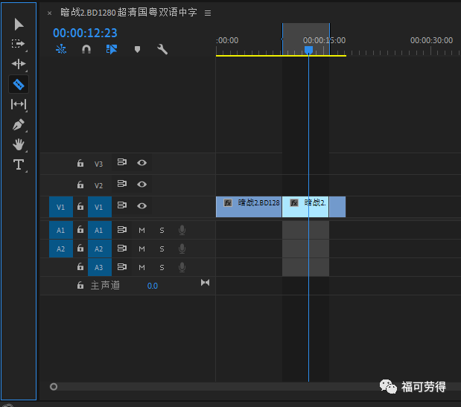Screen dimensions: 461x407
Task: Toggle A1 track targeting
Action: (100, 230)
